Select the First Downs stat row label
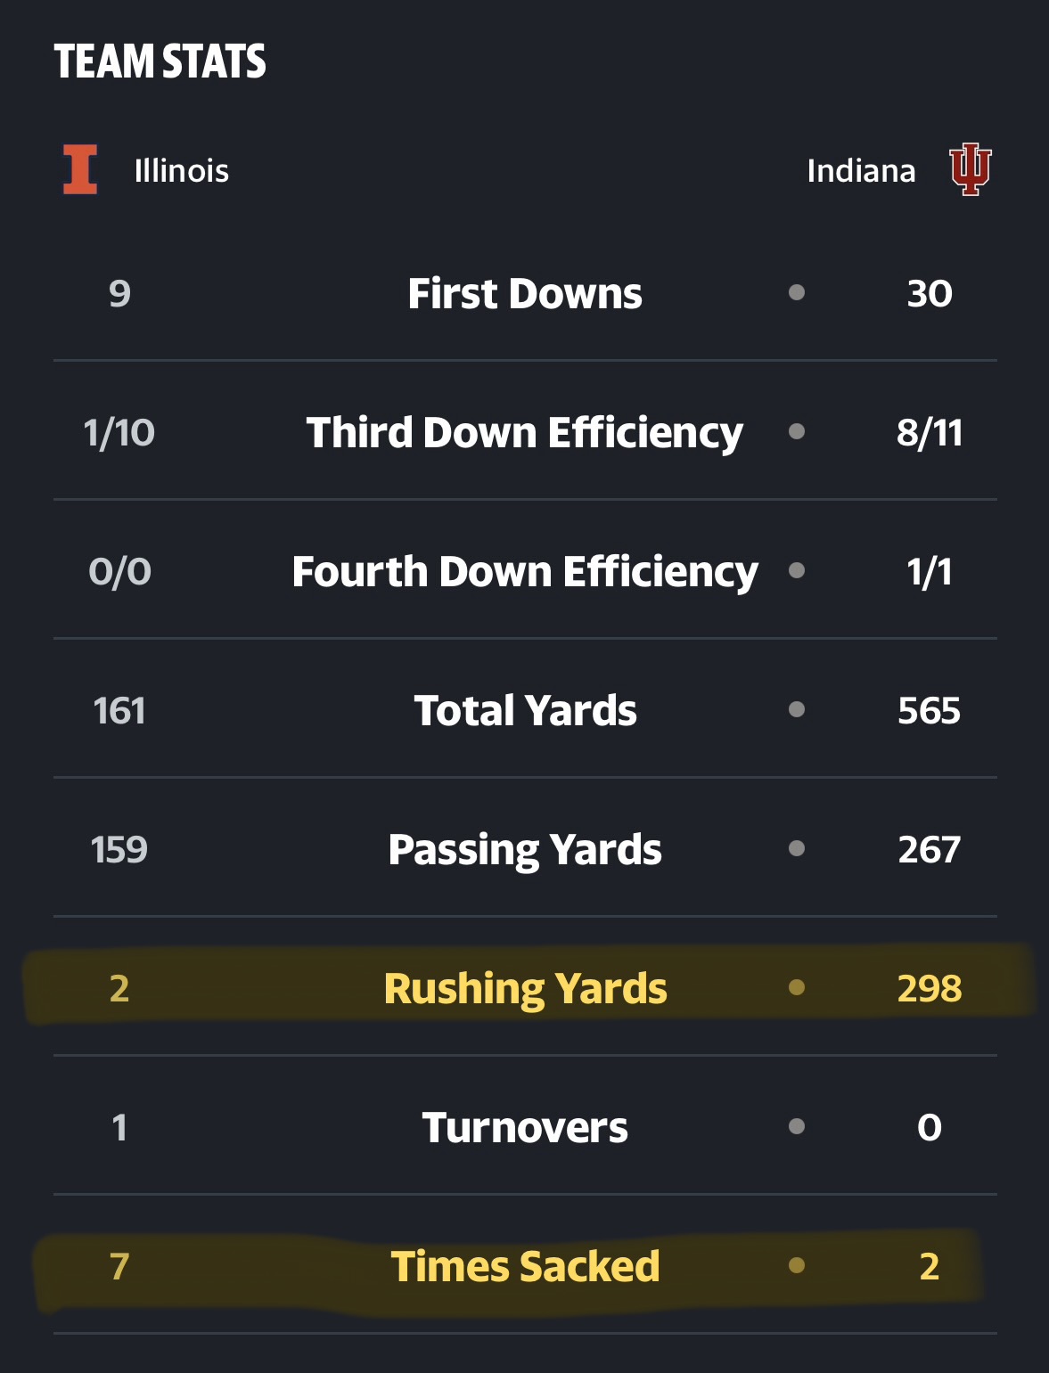The image size is (1049, 1373). [x=525, y=293]
